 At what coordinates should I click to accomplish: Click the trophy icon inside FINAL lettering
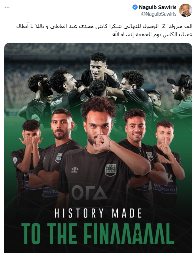(x=137, y=233)
